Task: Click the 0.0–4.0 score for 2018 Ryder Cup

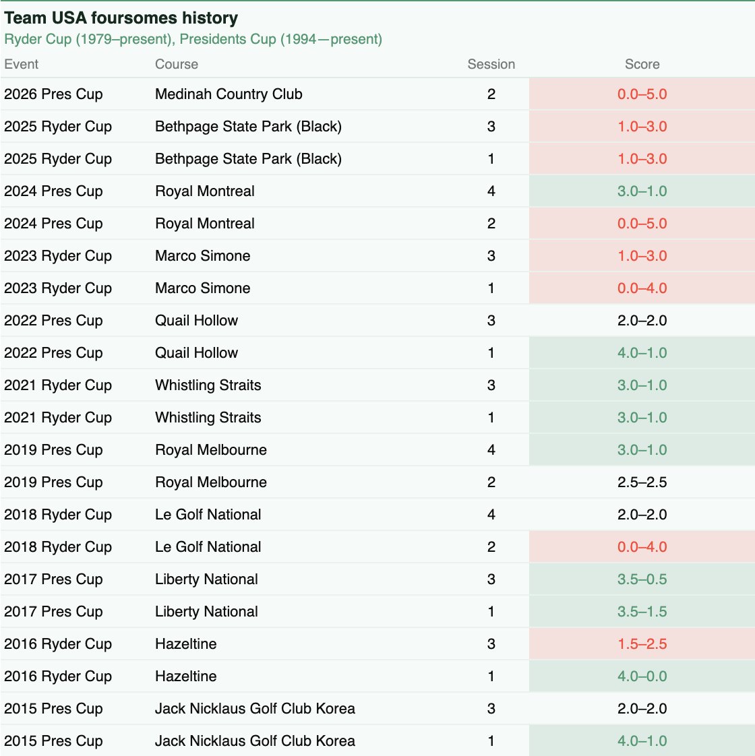Action: pyautogui.click(x=642, y=546)
